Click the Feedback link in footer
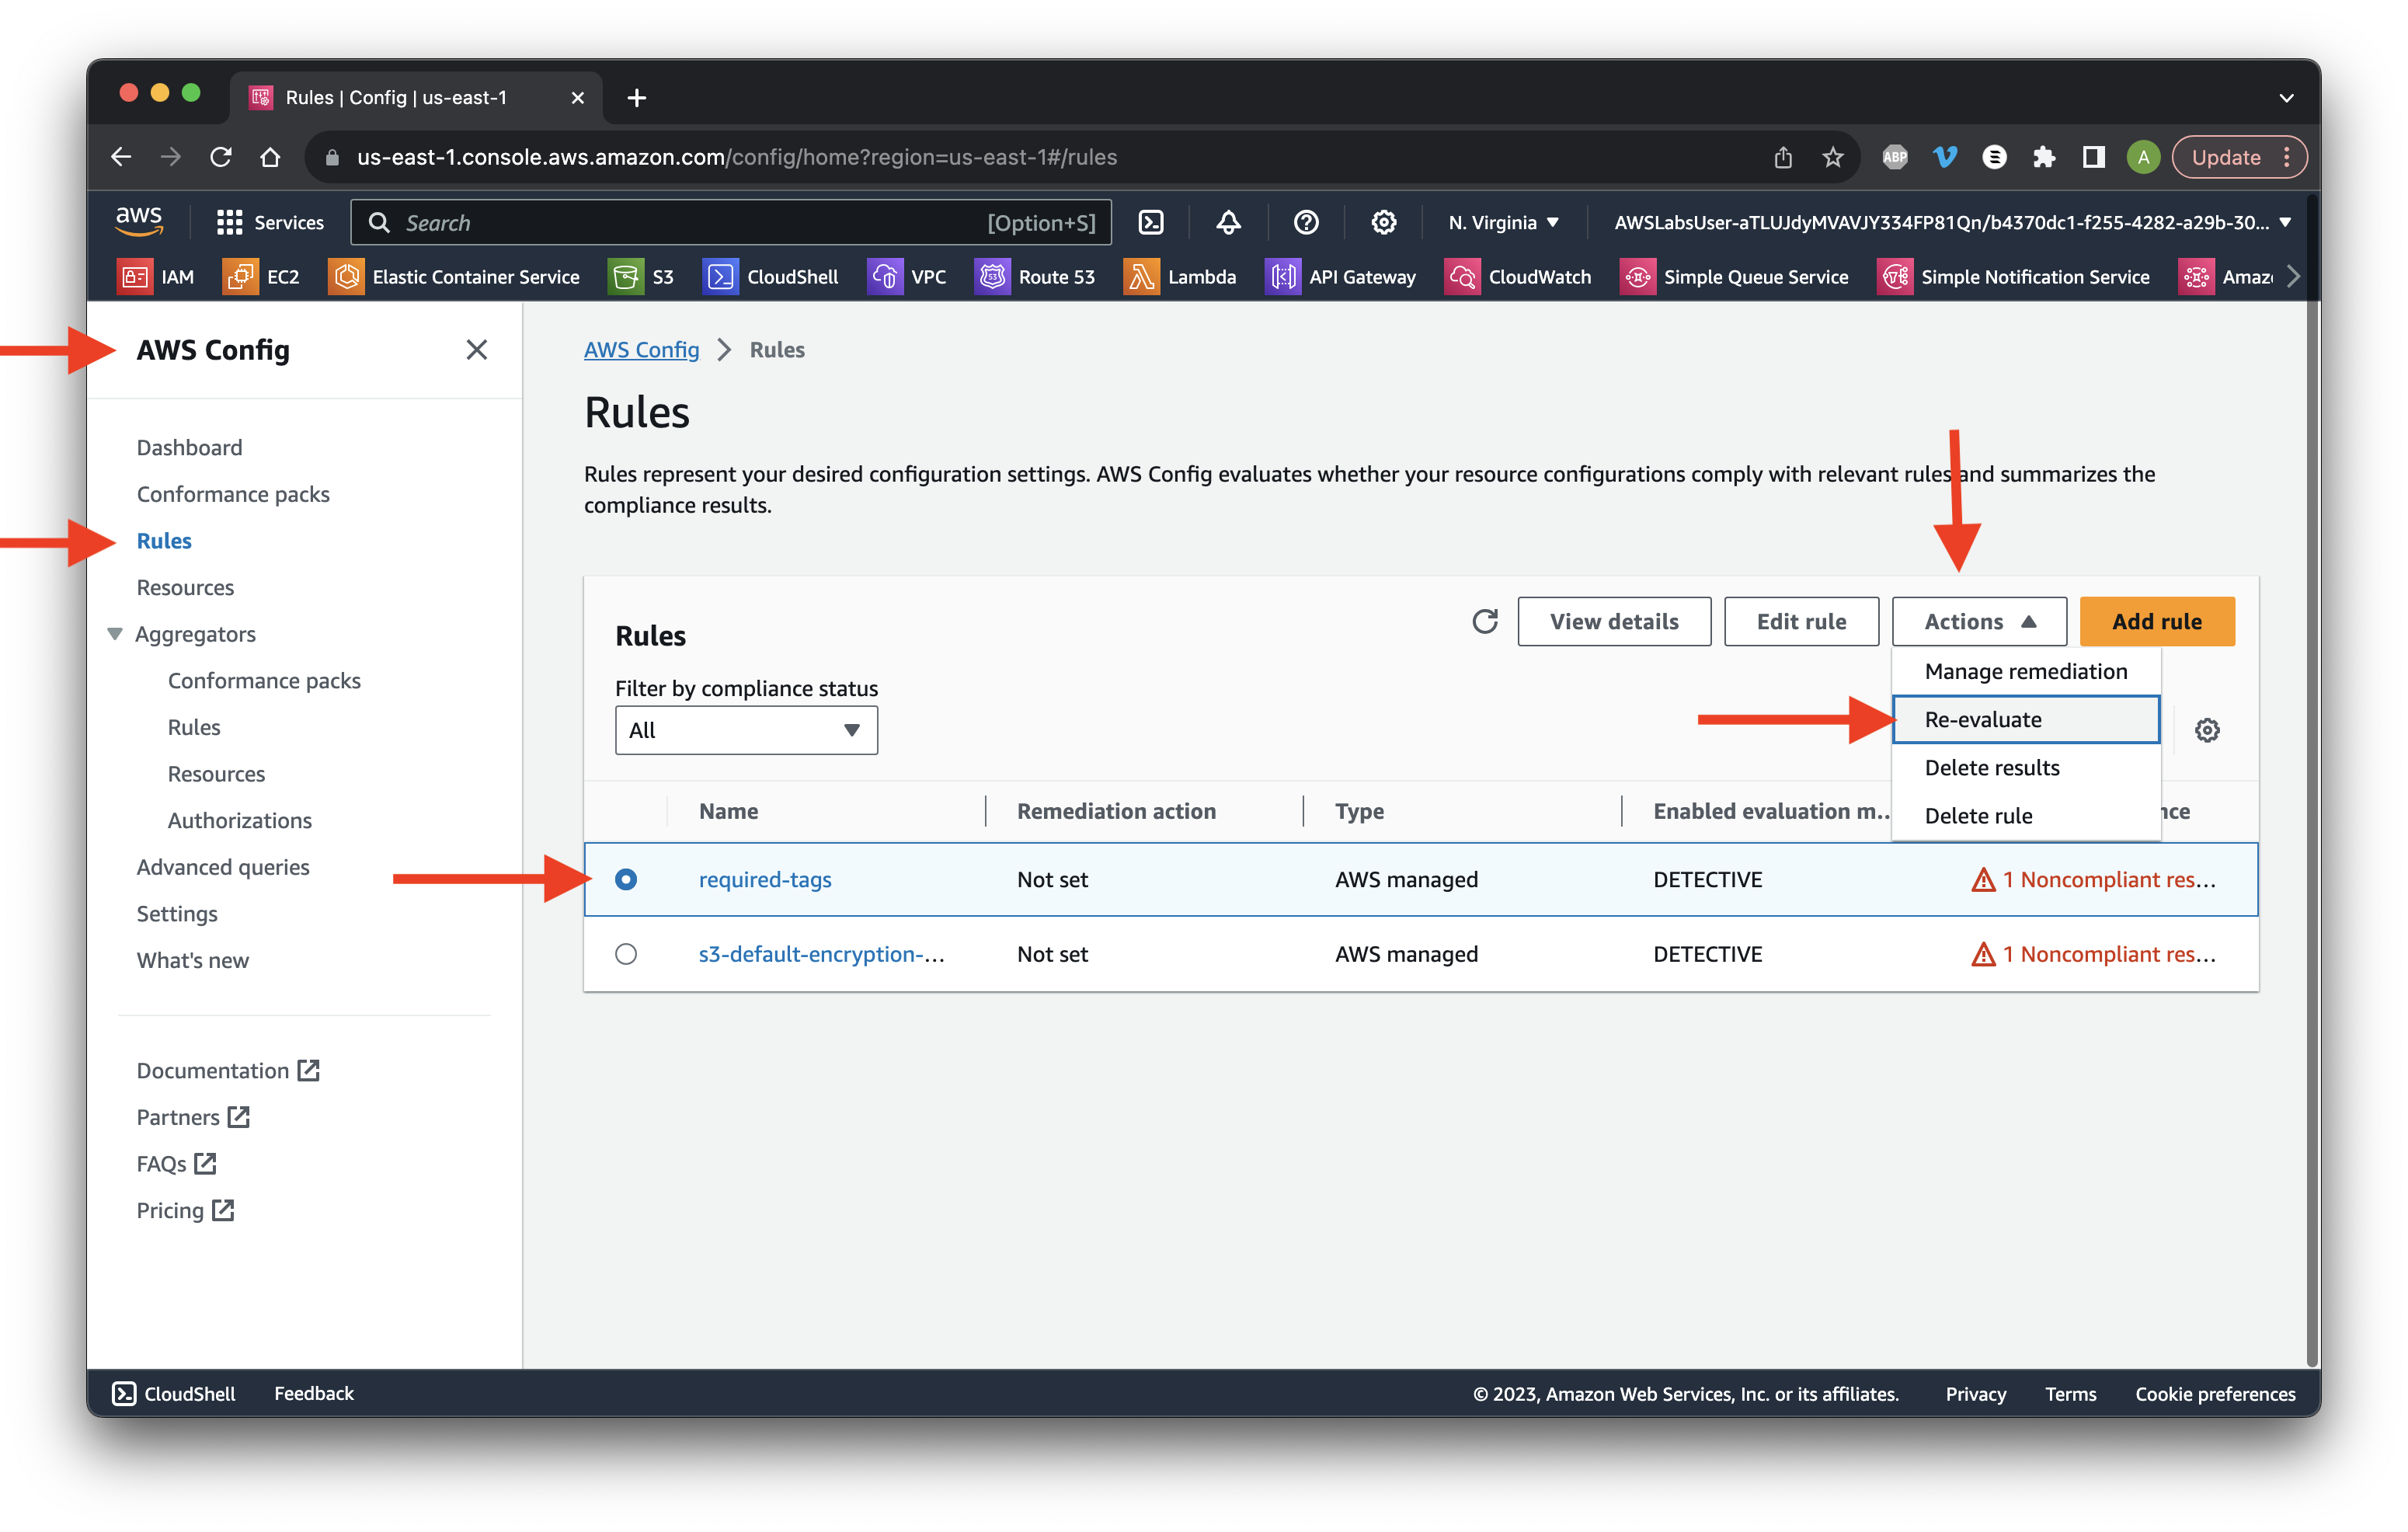 pos(314,1393)
